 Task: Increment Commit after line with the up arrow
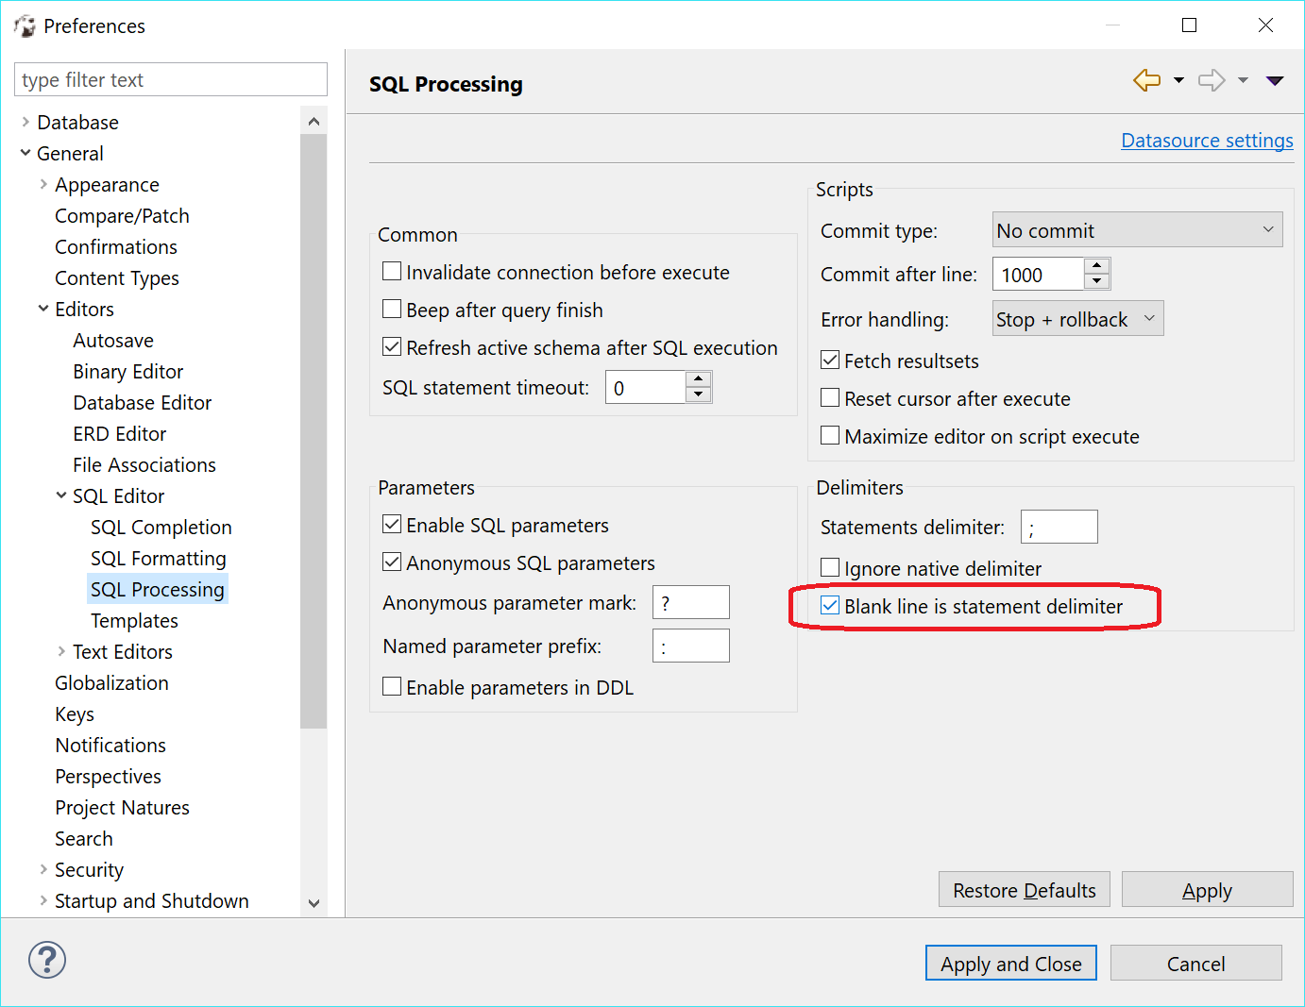(1096, 267)
